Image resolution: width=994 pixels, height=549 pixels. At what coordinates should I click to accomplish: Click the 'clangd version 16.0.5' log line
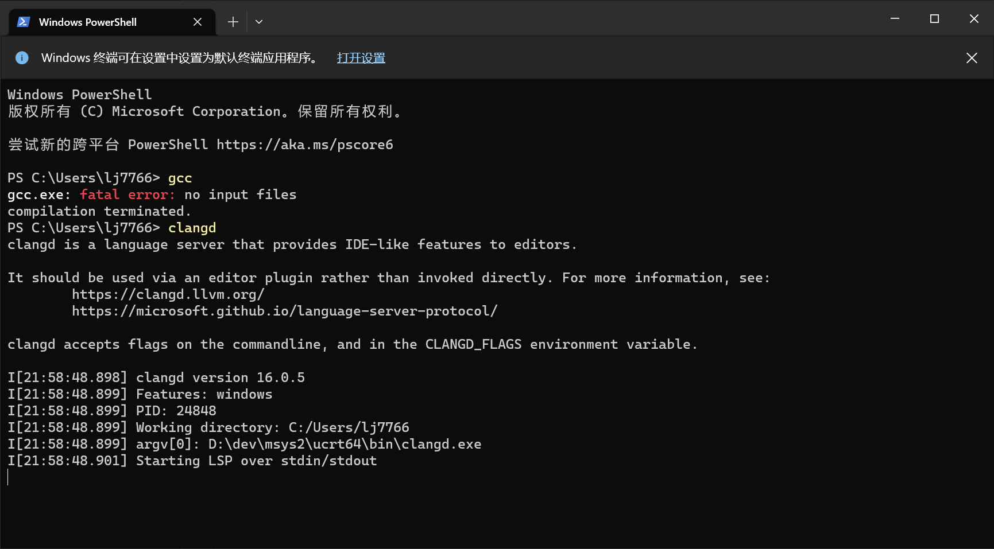point(220,377)
